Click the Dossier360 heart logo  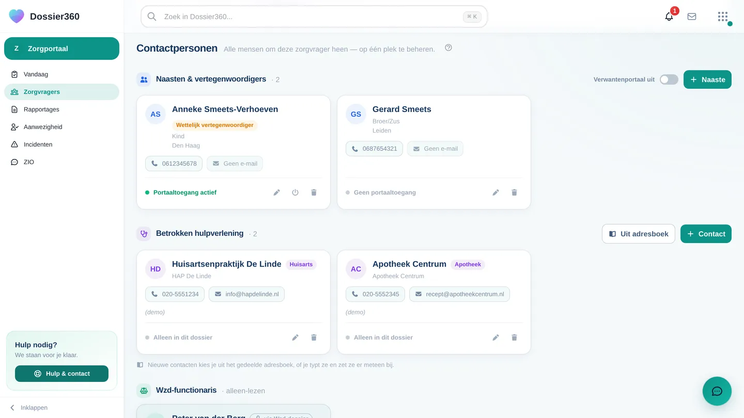click(17, 17)
